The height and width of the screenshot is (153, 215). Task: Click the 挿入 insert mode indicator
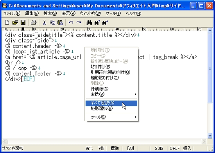click(187, 148)
